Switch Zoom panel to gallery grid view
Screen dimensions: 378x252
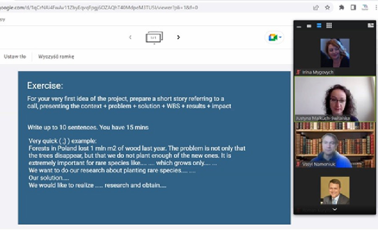pyautogui.click(x=329, y=26)
